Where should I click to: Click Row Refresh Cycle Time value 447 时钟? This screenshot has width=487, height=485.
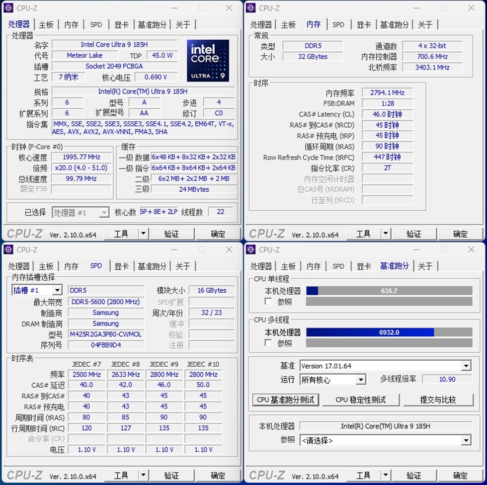point(387,157)
